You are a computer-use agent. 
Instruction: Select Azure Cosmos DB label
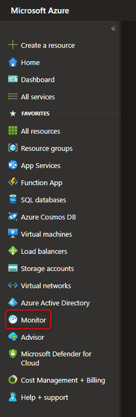pos(48,217)
